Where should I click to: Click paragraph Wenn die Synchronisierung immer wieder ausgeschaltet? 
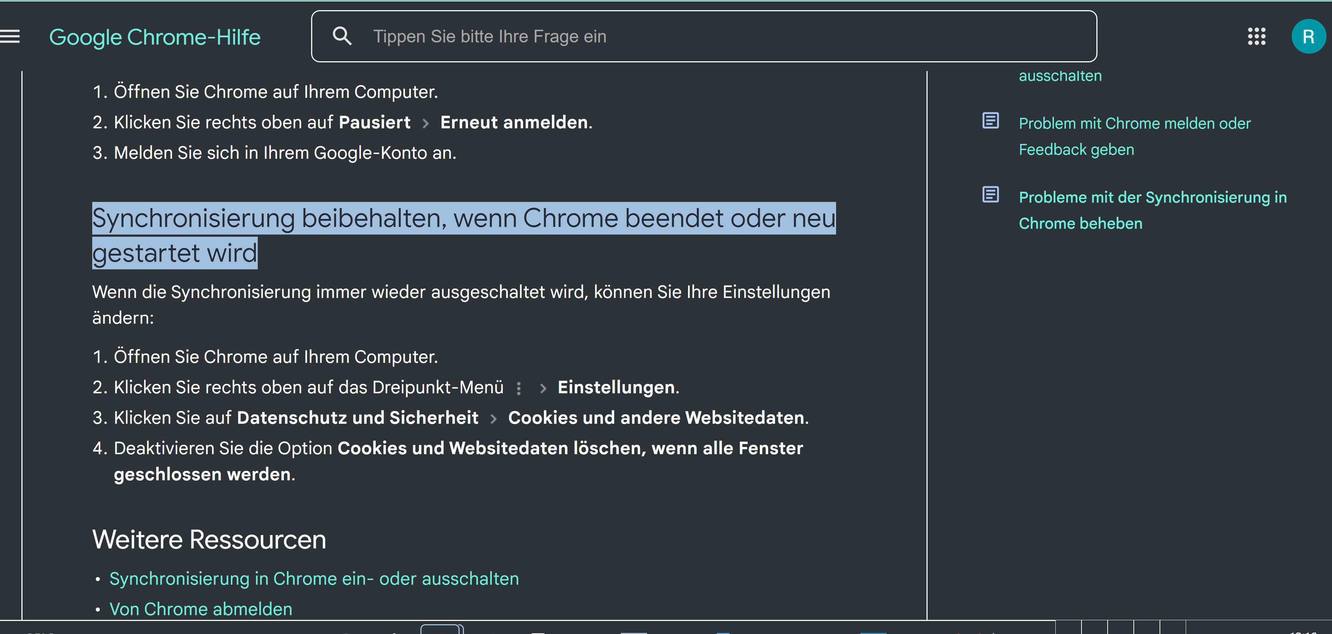pos(461,304)
